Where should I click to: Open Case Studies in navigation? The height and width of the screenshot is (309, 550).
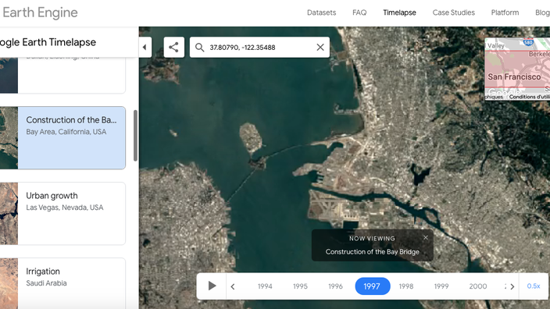(454, 12)
